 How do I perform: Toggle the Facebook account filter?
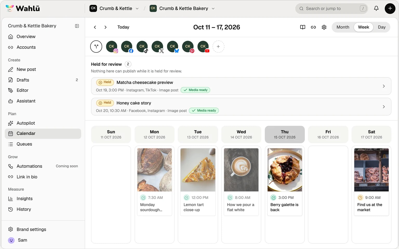point(127,47)
